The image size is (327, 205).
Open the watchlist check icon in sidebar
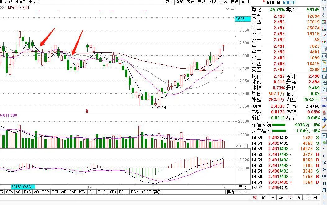coord(324,22)
